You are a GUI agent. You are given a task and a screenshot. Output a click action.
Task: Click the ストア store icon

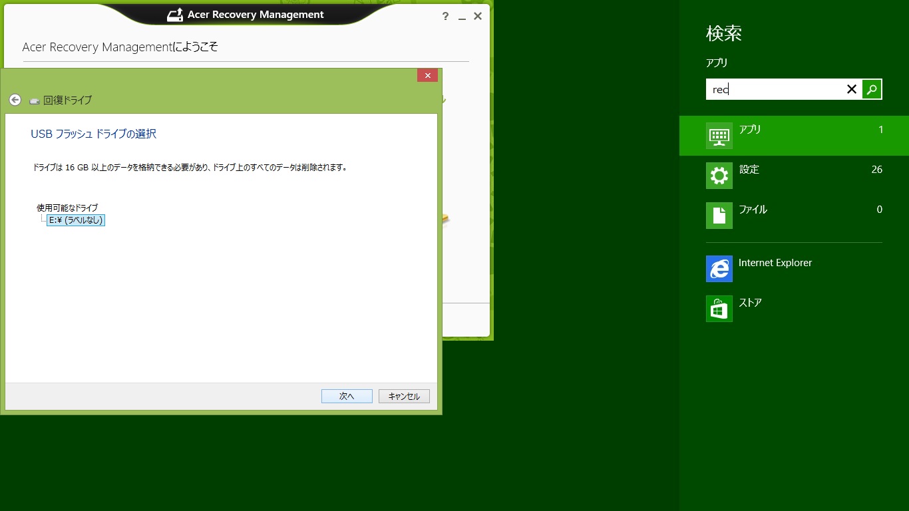click(719, 309)
